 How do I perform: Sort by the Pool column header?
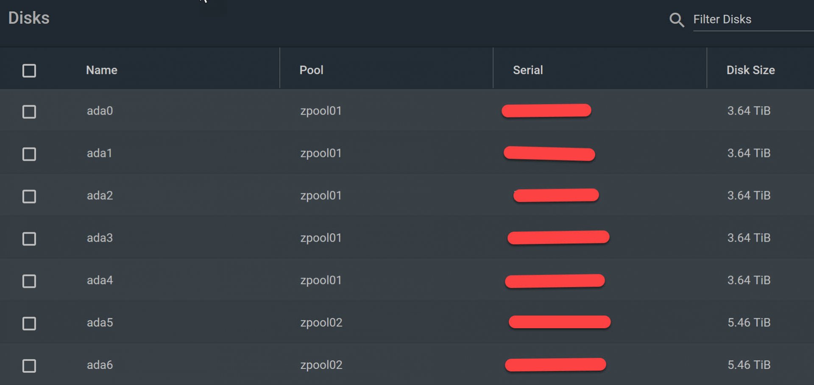[311, 70]
